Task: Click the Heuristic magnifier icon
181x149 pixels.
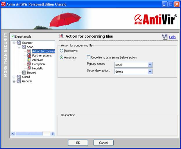Action: pyautogui.click(x=29, y=68)
